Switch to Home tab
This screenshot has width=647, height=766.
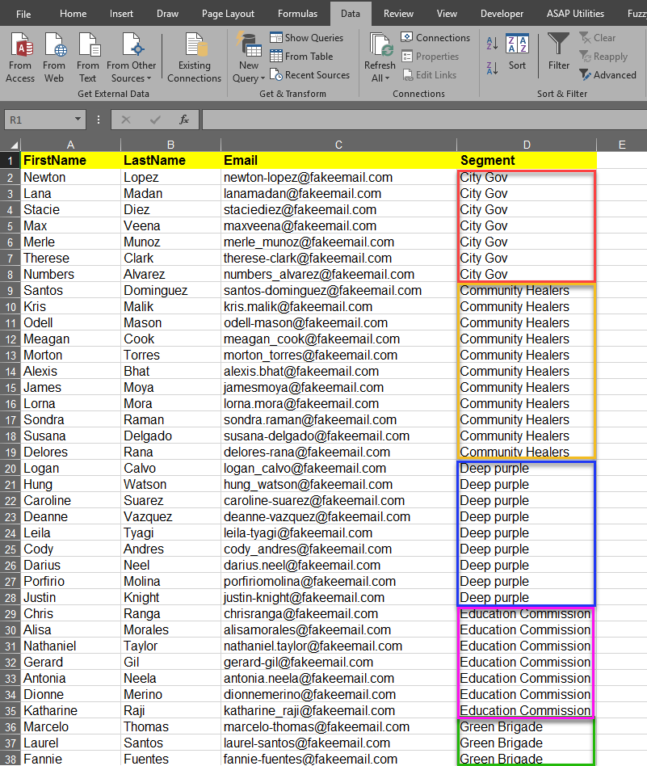(74, 14)
